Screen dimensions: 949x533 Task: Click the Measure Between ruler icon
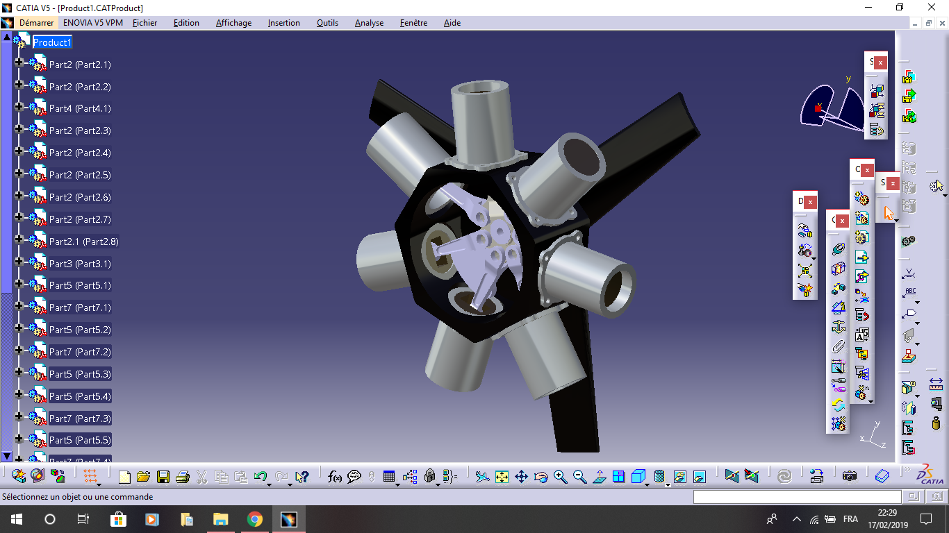coord(936,384)
